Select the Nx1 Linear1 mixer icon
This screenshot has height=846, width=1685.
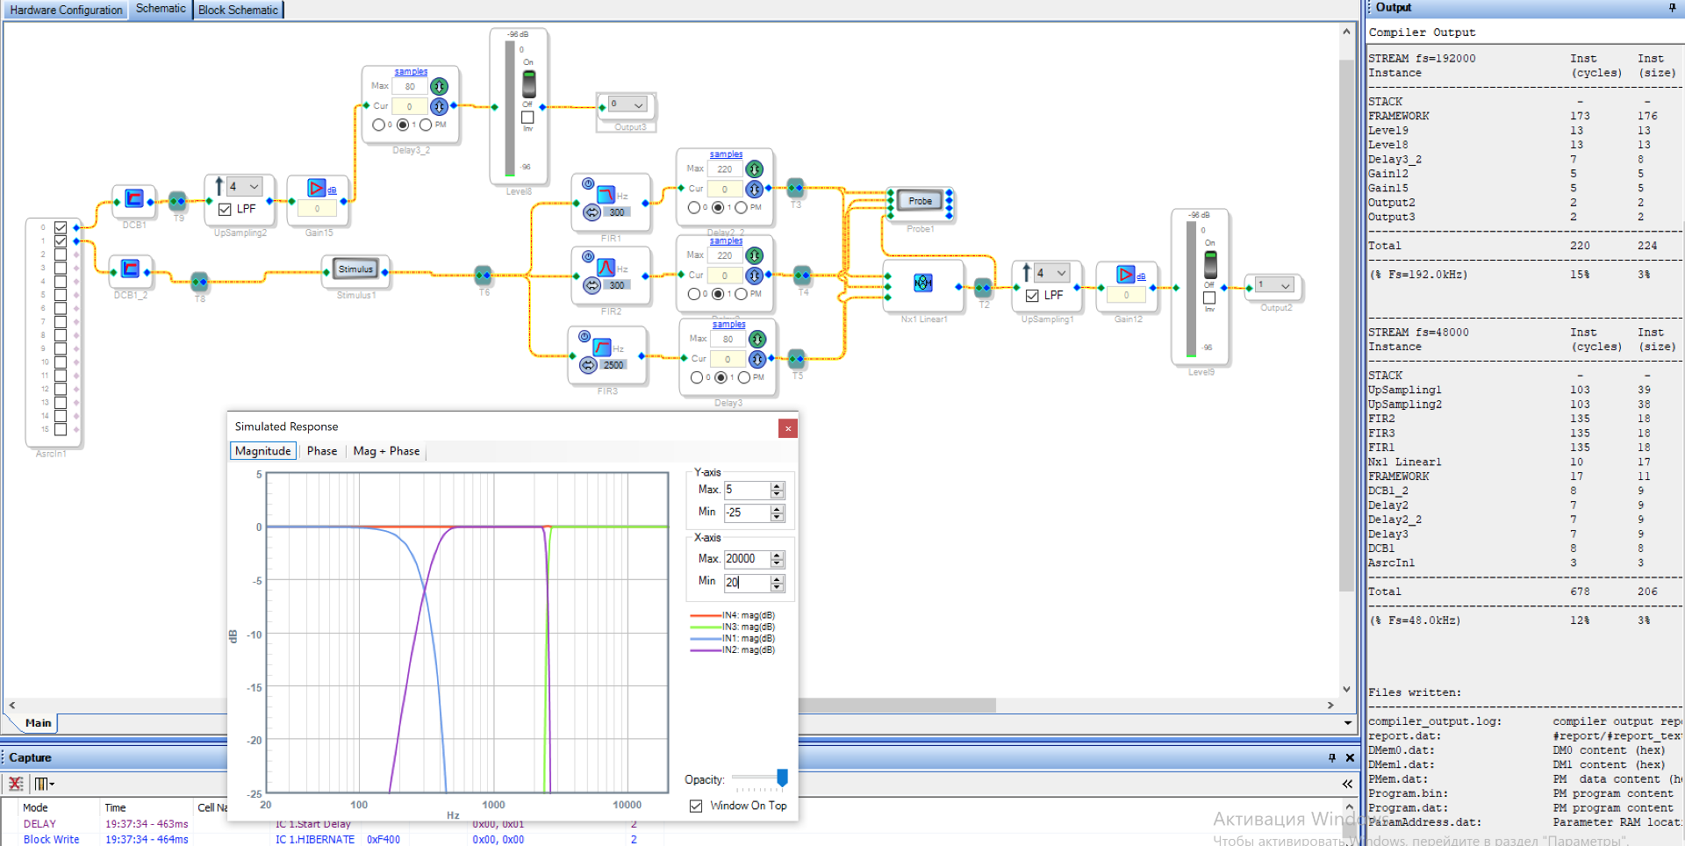click(x=922, y=283)
